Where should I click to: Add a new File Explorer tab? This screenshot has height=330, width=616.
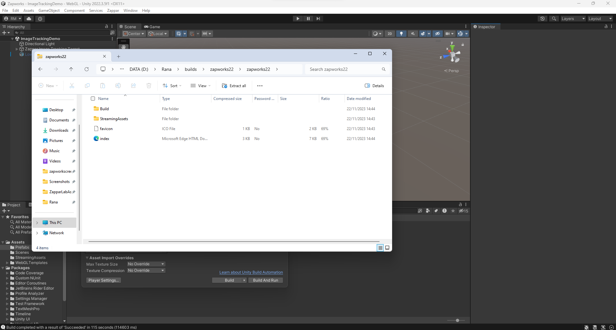[118, 57]
